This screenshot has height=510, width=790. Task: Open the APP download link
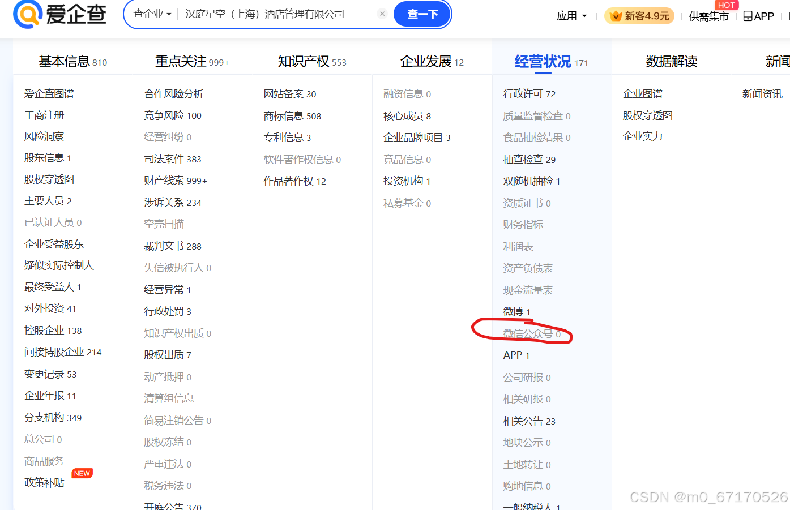[758, 16]
